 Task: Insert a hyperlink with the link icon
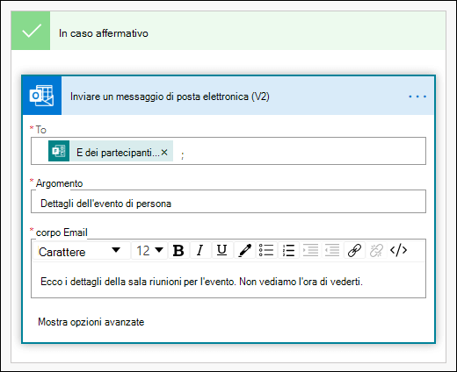(354, 251)
